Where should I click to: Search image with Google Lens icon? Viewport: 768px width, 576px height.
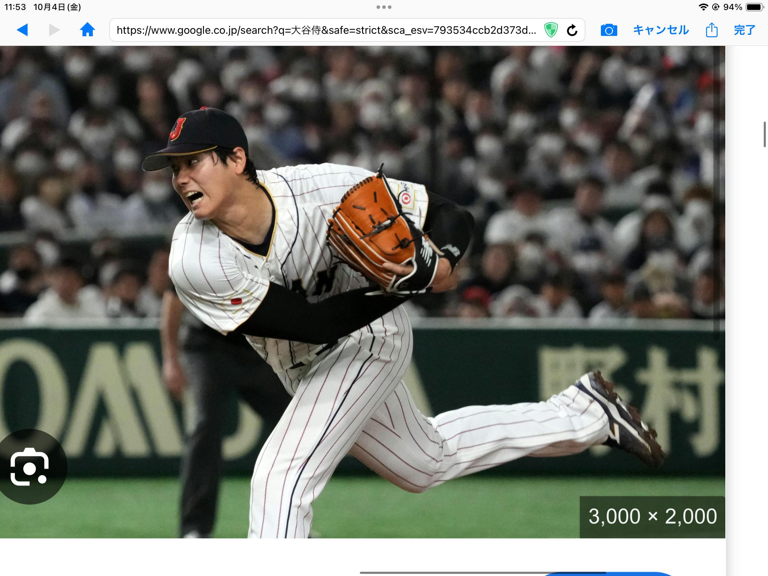30,466
